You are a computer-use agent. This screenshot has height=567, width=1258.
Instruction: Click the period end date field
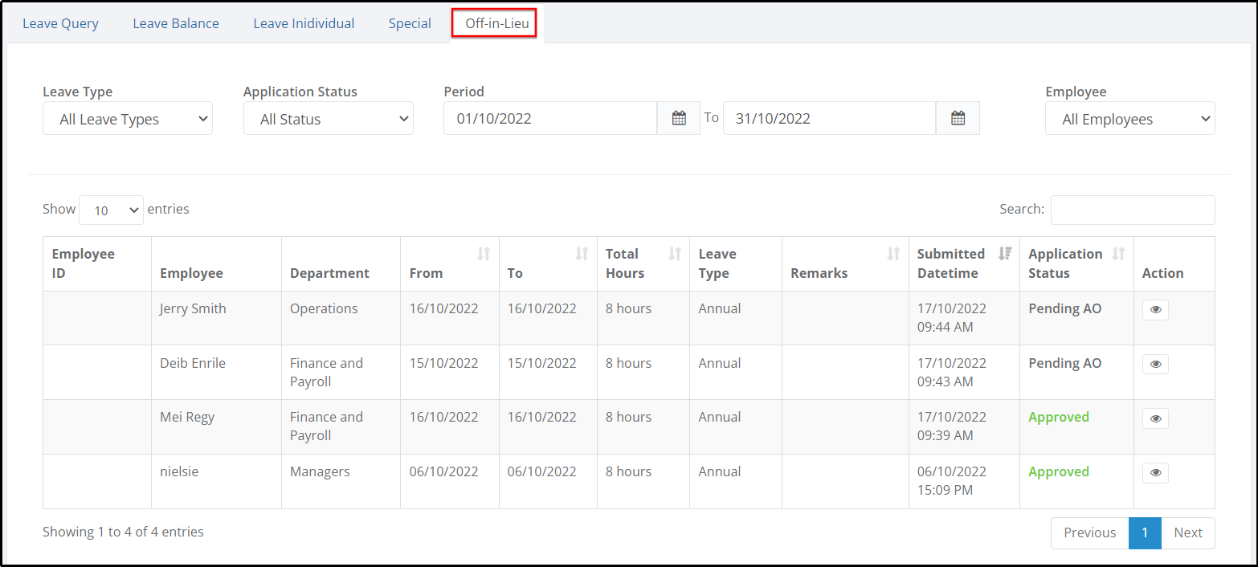point(830,118)
